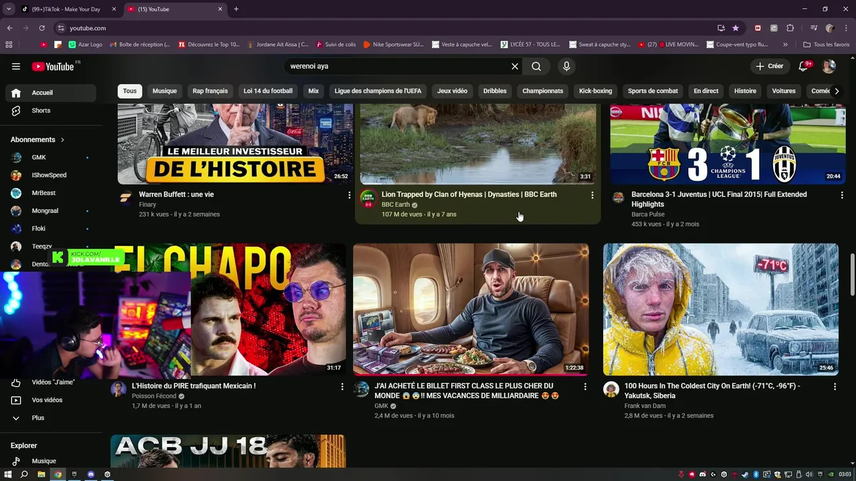Open the Warren Buffett thumbnail
Image resolution: width=856 pixels, height=481 pixels.
pyautogui.click(x=235, y=144)
